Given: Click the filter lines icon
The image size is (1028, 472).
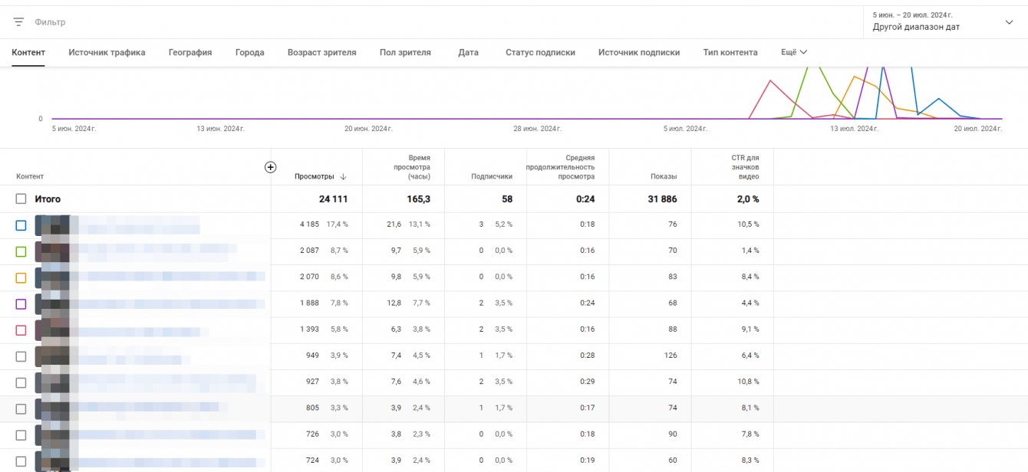Looking at the screenshot, I should click(18, 22).
